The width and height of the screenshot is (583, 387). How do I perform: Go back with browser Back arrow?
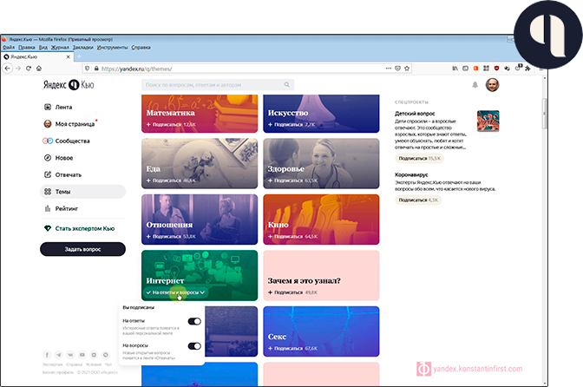[x=8, y=69]
